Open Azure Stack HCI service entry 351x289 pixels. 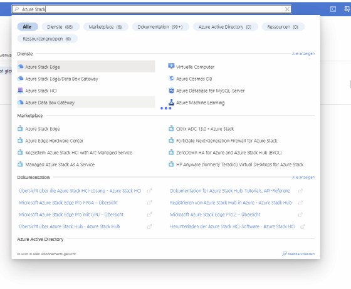coord(86,91)
